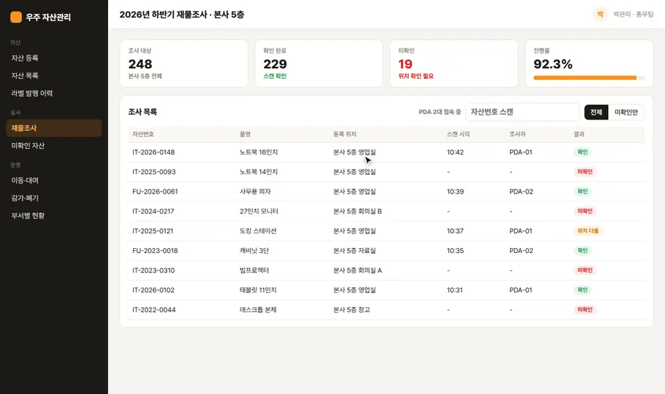Switch filter to 미확인만
665x394 pixels.
tap(626, 112)
